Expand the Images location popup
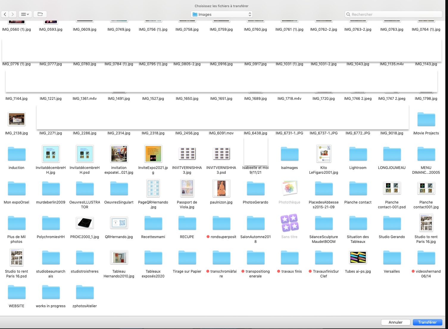Viewport: 448px width, 329px height. click(222, 14)
